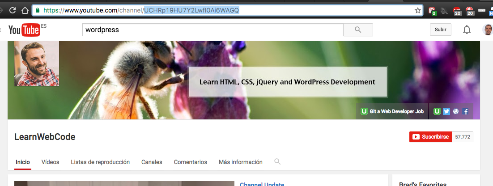Open the Listas de reproducción tab
This screenshot has height=186, width=493.
pyautogui.click(x=100, y=162)
